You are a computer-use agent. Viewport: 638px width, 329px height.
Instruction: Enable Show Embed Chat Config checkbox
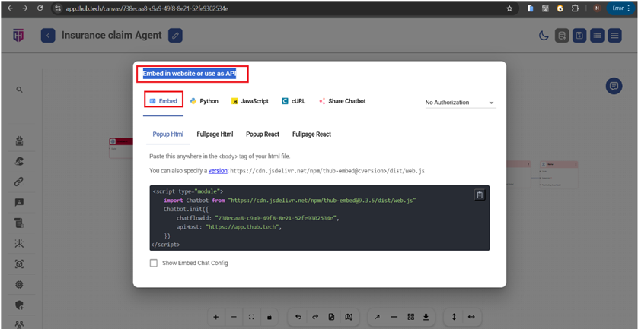tap(154, 263)
